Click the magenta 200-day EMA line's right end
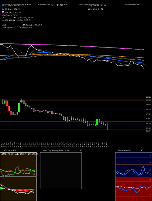This screenshot has width=152, height=201. pos(143,49)
